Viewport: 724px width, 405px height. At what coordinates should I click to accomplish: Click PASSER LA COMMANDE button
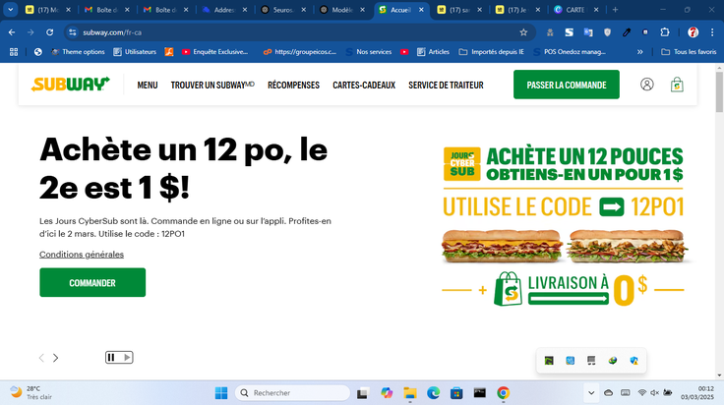(566, 85)
